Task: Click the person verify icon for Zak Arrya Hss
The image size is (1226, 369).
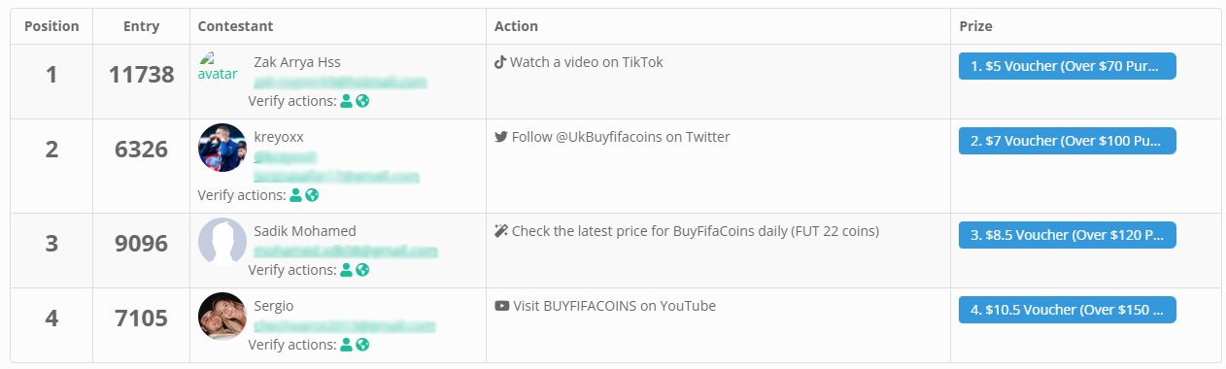Action: click(x=346, y=101)
